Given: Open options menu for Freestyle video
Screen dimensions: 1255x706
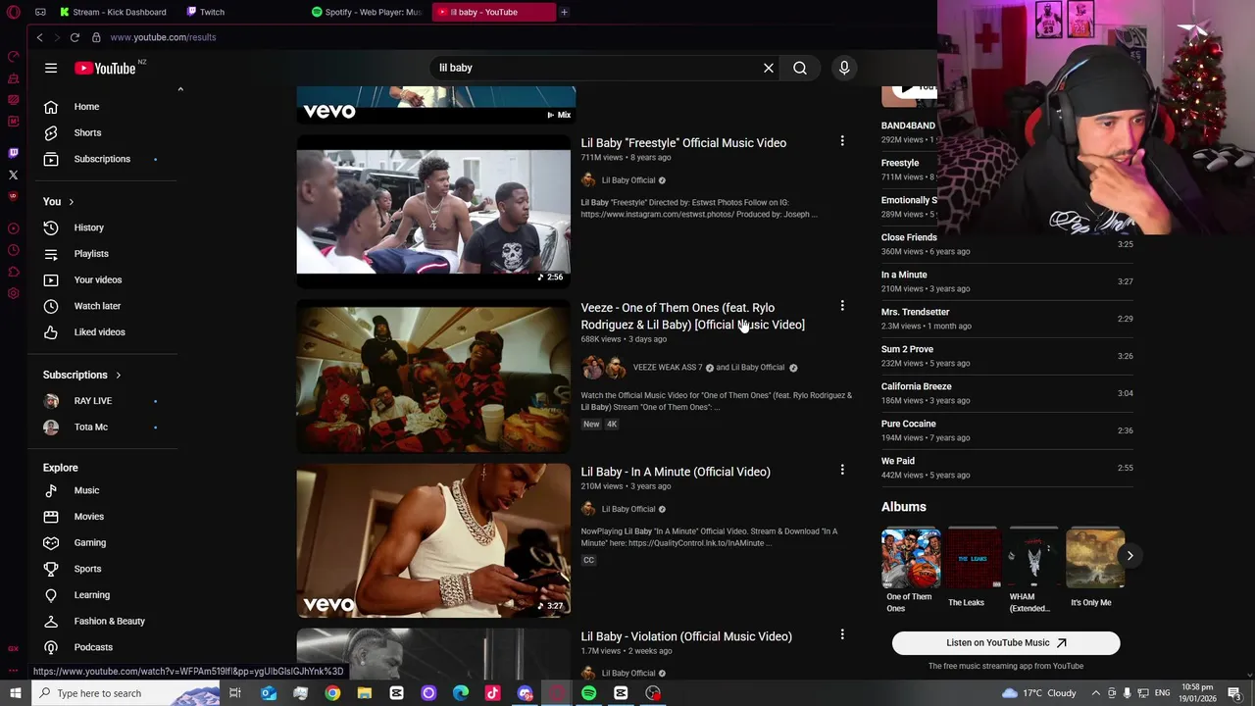Looking at the screenshot, I should pyautogui.click(x=842, y=141).
